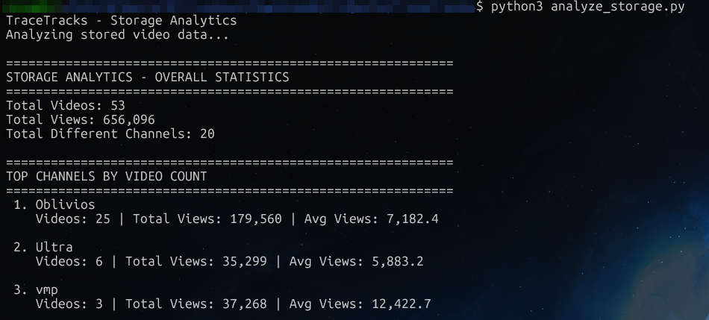The height and width of the screenshot is (320, 709).
Task: Click 'Videos: 6' in the Ultra row
Action: pos(69,261)
